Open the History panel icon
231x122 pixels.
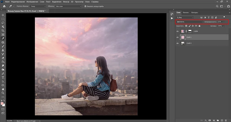coord(172,14)
